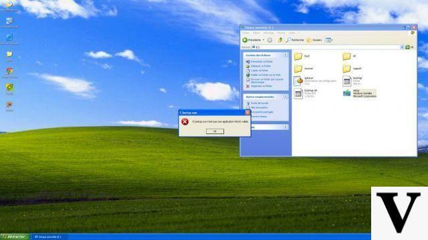Open Poste de travail under Autres emplacements
The width and height of the screenshot is (428, 240).
pyautogui.click(x=257, y=103)
